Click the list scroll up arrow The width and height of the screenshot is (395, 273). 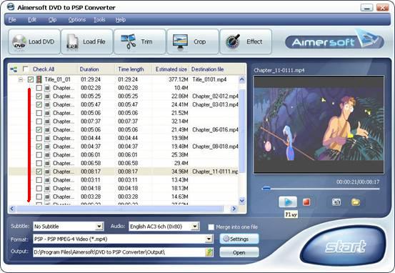point(242,79)
